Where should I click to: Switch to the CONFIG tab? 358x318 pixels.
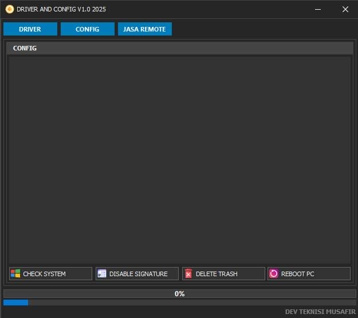[x=87, y=29]
